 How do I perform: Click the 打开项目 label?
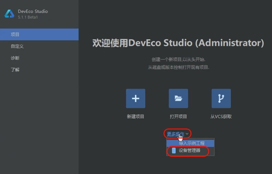click(178, 116)
